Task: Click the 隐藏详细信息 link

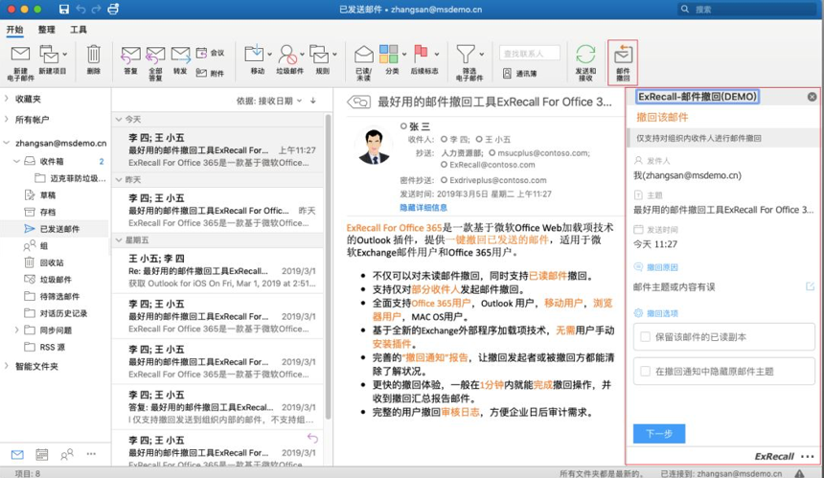Action: coord(423,208)
